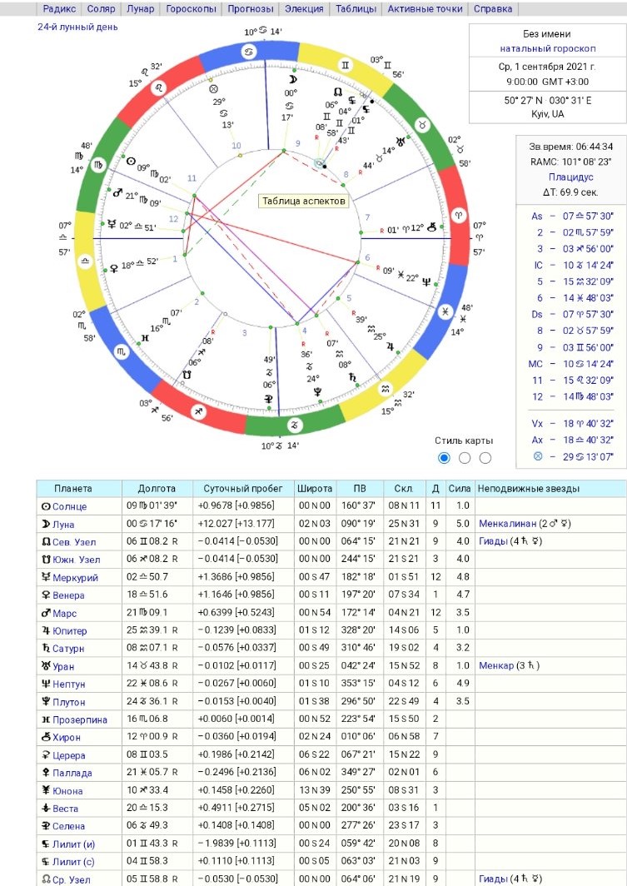Image resolution: width=627 pixels, height=886 pixels.
Task: Click the Sun glyph in the chart
Action: [x=131, y=162]
